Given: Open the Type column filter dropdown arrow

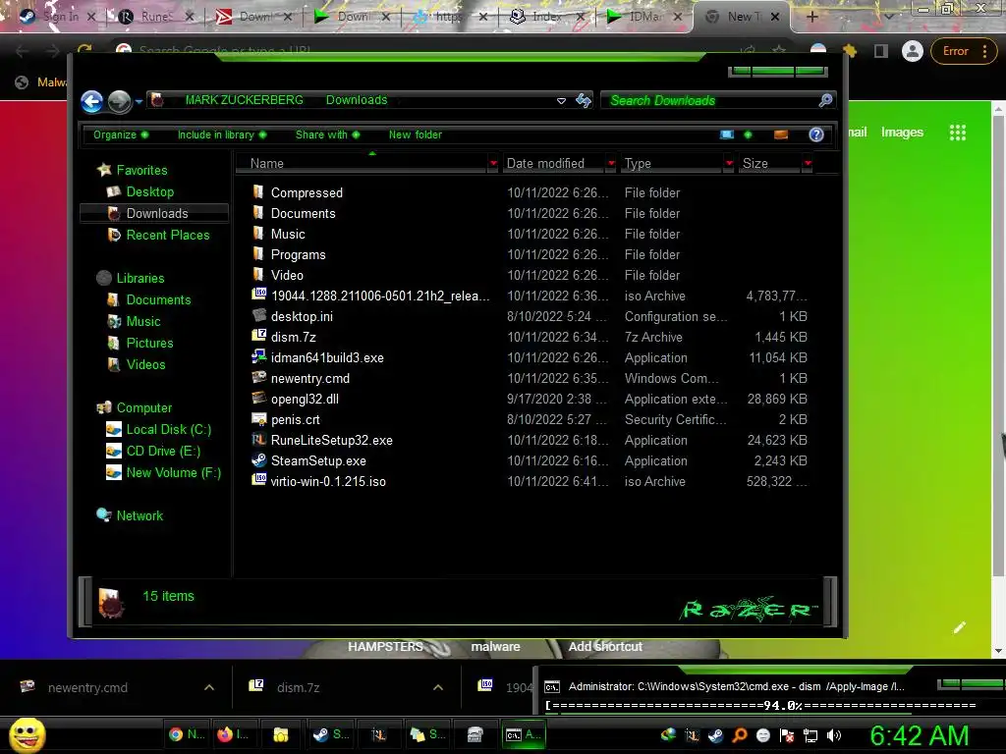Looking at the screenshot, I should [729, 164].
